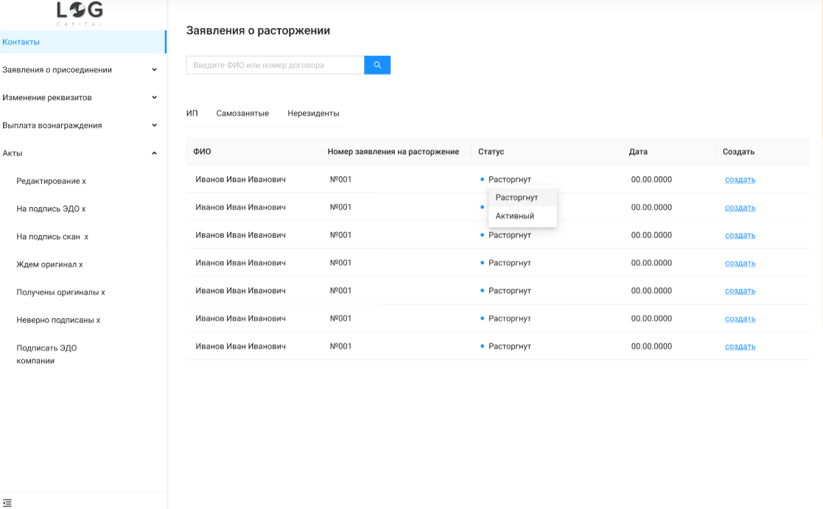
Task: Open Контакты in the sidebar
Action: click(83, 42)
